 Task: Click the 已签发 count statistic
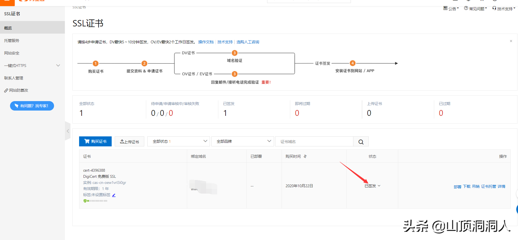(225, 113)
